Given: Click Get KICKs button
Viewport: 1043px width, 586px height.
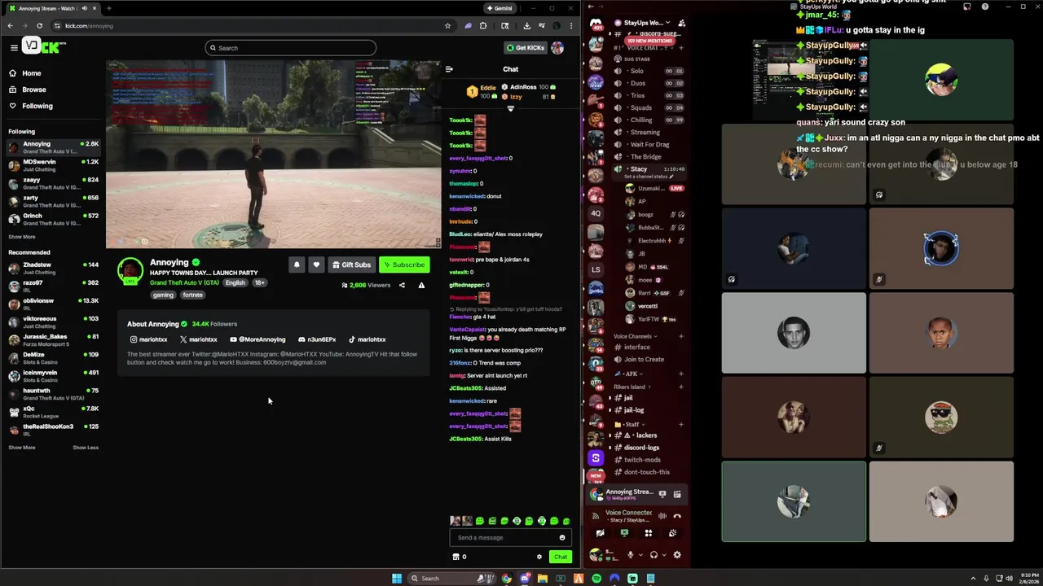Looking at the screenshot, I should [x=524, y=48].
